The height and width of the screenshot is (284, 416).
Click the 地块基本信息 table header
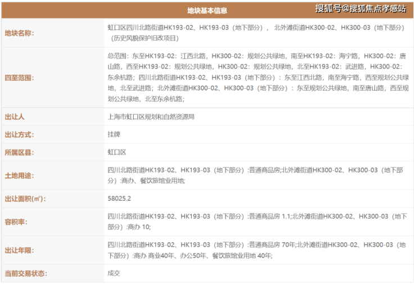207,11
